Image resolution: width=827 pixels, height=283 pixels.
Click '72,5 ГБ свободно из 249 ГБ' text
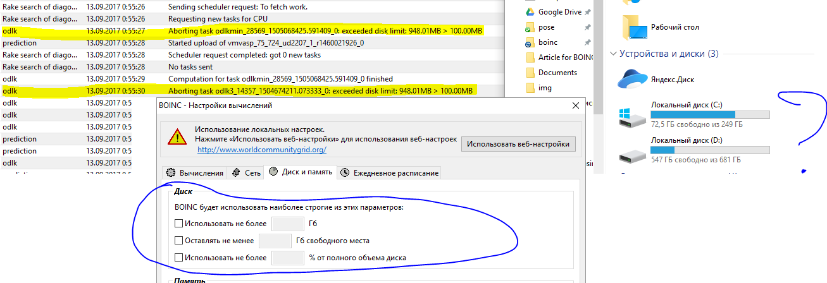coord(697,125)
